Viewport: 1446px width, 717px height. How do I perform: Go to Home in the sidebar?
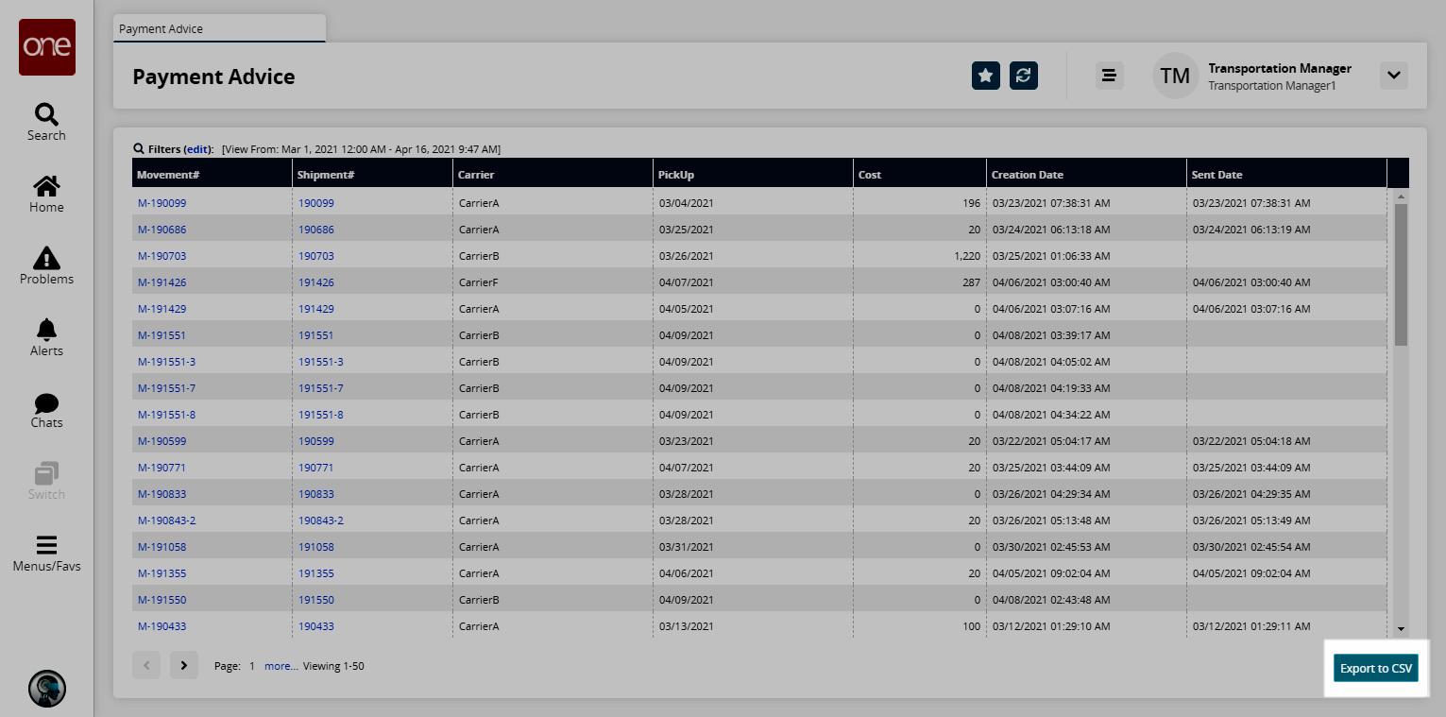coord(46,186)
